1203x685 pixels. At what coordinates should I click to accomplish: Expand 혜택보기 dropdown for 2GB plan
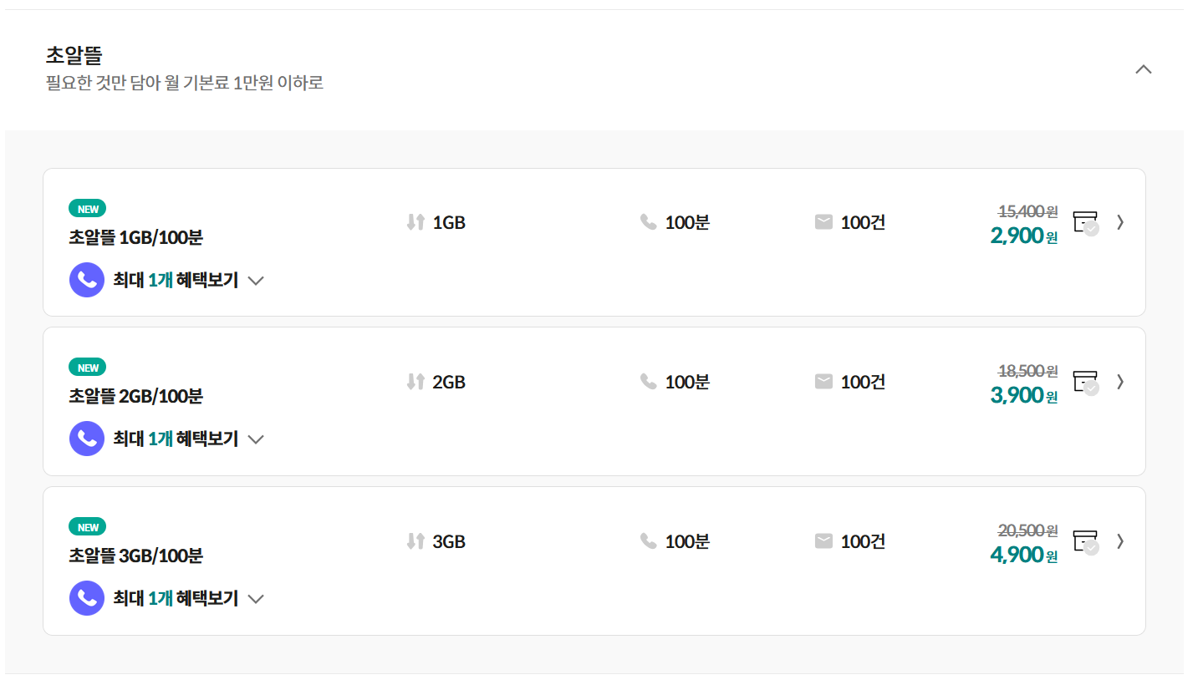[256, 439]
